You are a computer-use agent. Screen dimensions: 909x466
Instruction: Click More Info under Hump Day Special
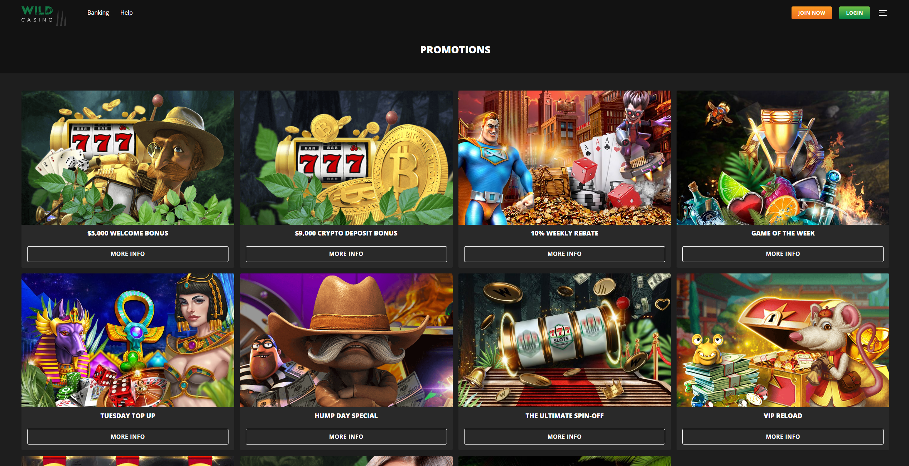[346, 437]
